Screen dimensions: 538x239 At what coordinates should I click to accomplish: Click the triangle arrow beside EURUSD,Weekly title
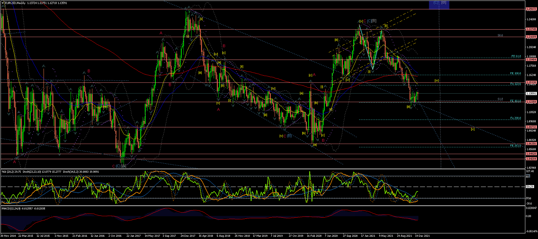coord(3,3)
